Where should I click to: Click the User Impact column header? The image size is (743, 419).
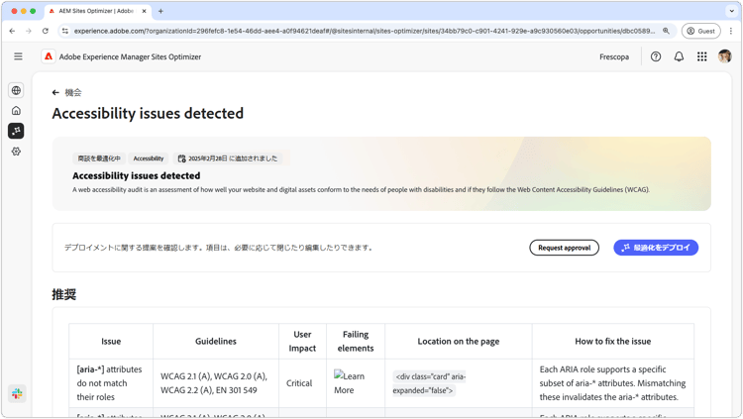(x=302, y=342)
